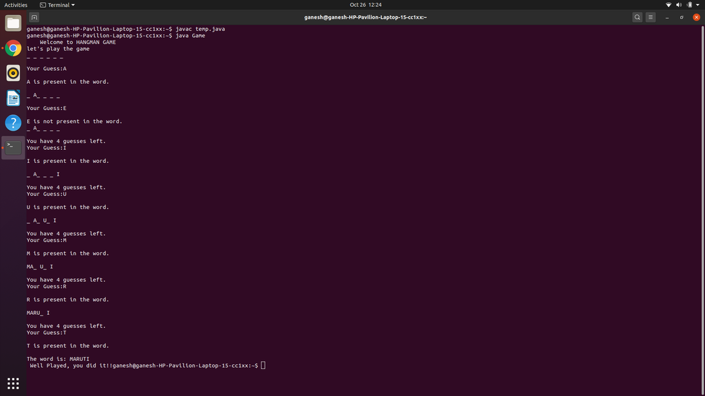This screenshot has height=396, width=705.
Task: Show Applications grid button
Action: pyautogui.click(x=13, y=384)
